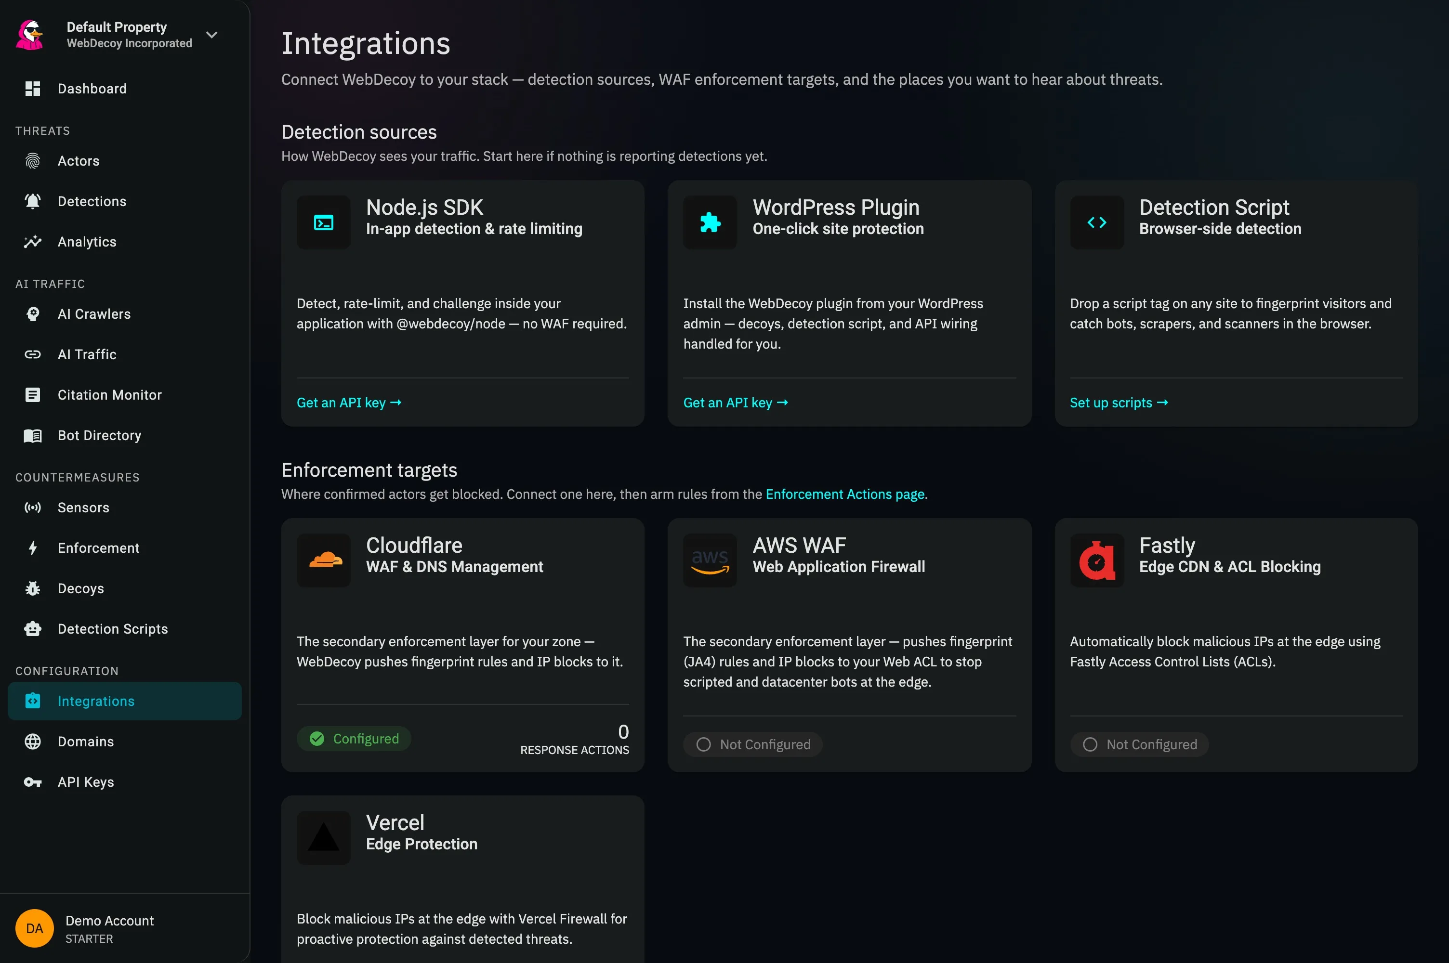Open the Enforcement Actions page link
The height and width of the screenshot is (963, 1449).
[845, 495]
